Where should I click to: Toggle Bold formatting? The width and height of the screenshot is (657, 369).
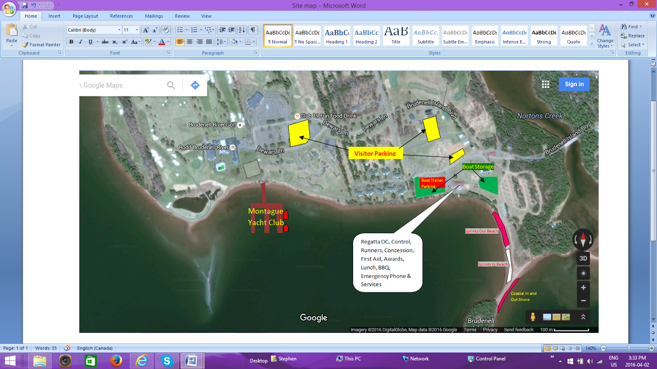point(71,42)
